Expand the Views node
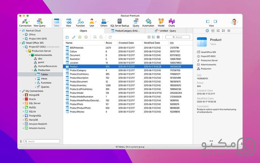260x163 pixels. tap(35, 79)
